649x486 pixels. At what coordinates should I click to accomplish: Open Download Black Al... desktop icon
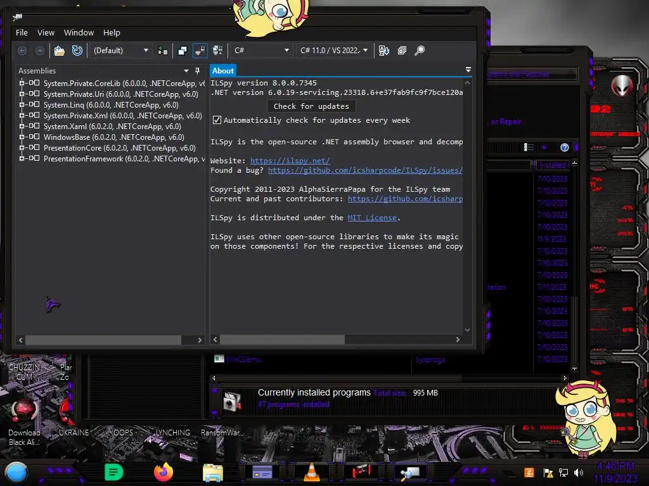click(24, 422)
